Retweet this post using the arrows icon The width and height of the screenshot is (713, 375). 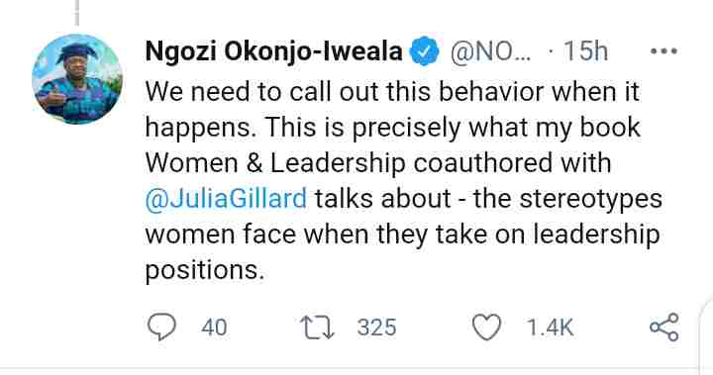click(317, 328)
